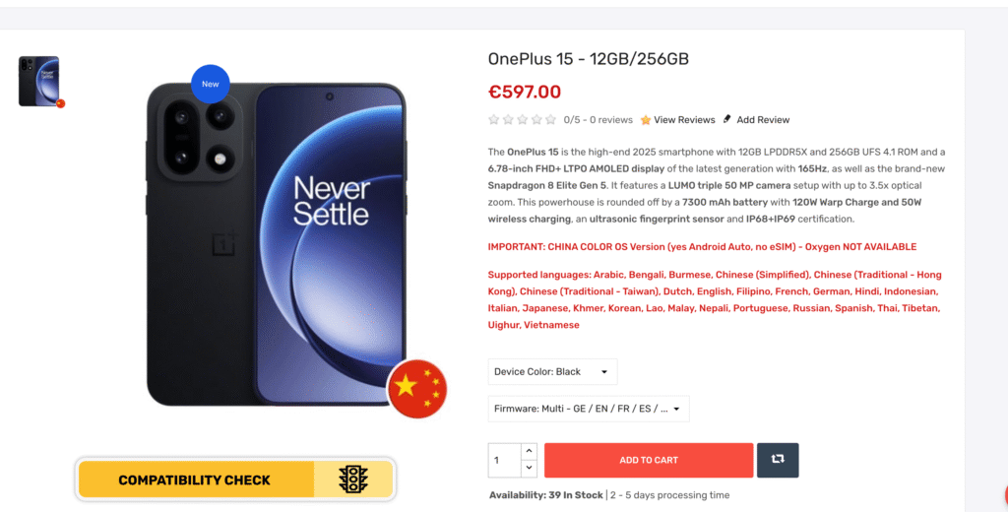1008x512 pixels.
Task: Open the Compatibility Check banner
Action: [235, 480]
